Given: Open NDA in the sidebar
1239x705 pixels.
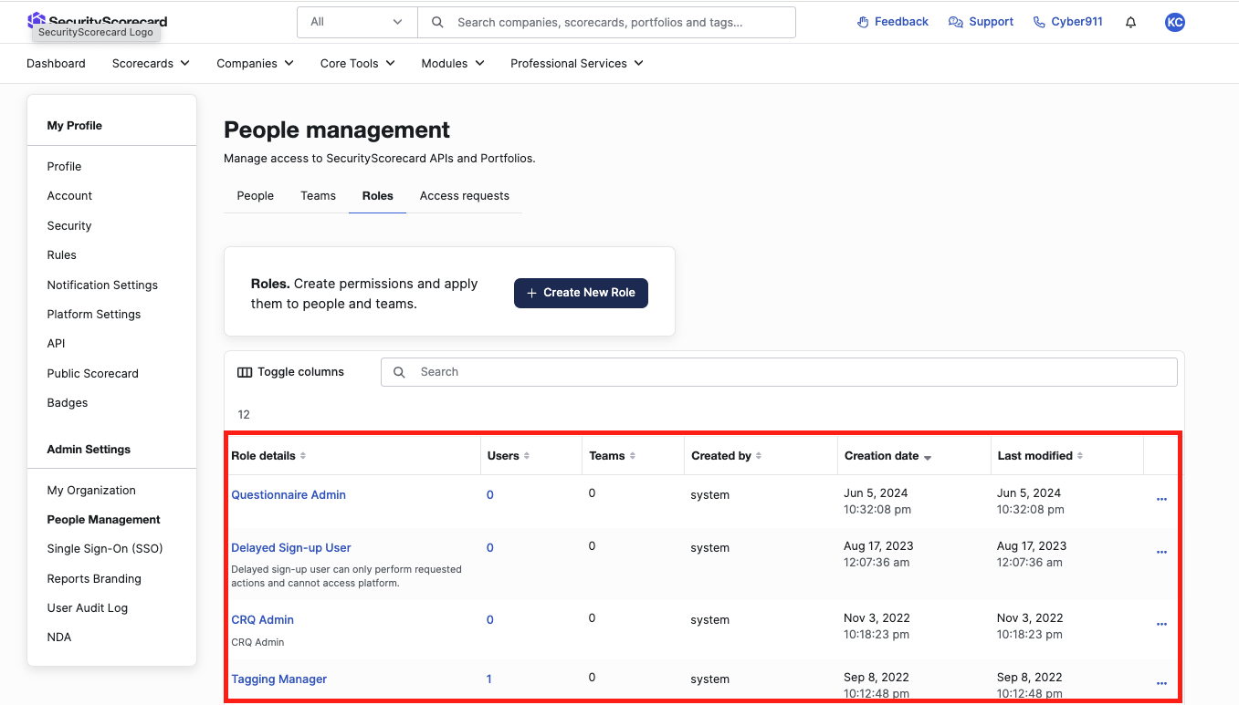Looking at the screenshot, I should [x=59, y=638].
